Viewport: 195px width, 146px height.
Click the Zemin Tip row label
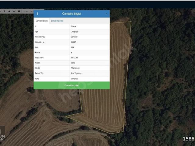click(39, 73)
